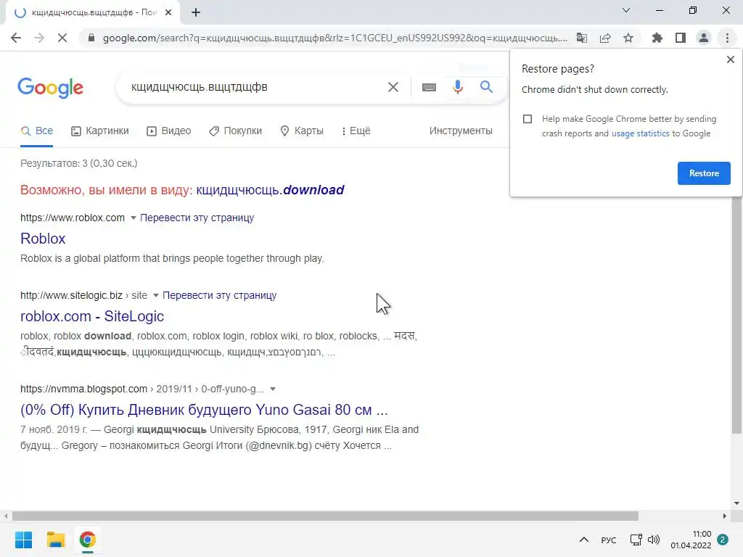Toggle the side panel icon

681,38
